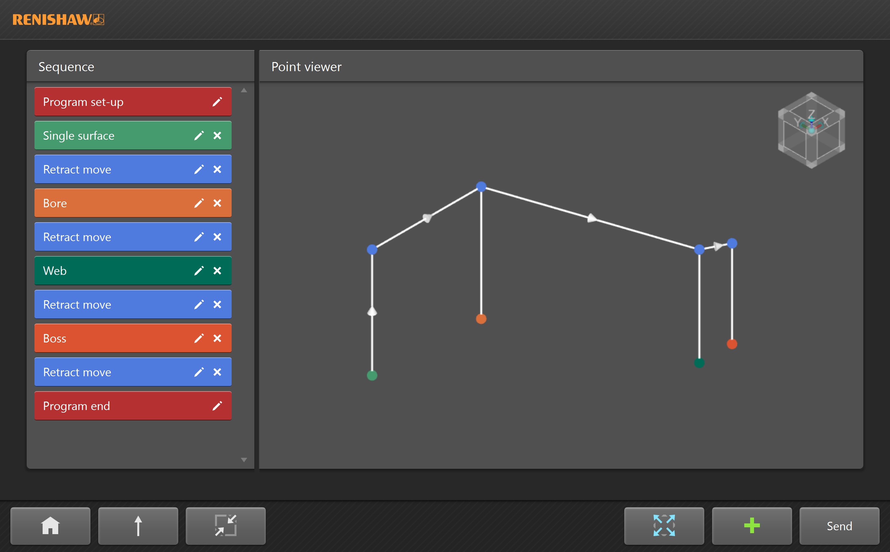Click the Renishaw logo
The height and width of the screenshot is (552, 890).
point(58,20)
